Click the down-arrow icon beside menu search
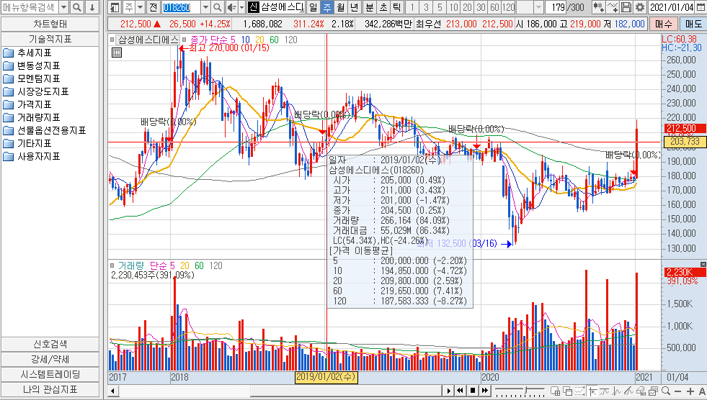This screenshot has height=400, width=707. pos(92,7)
